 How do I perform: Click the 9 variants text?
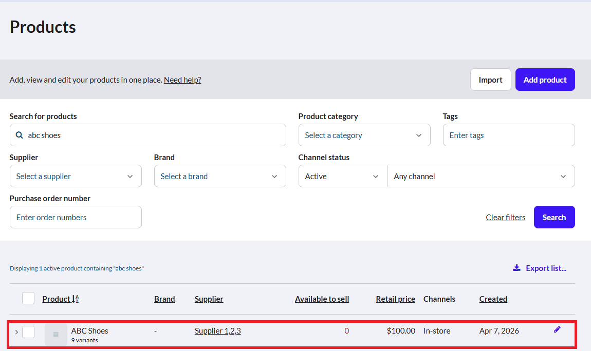click(x=84, y=340)
